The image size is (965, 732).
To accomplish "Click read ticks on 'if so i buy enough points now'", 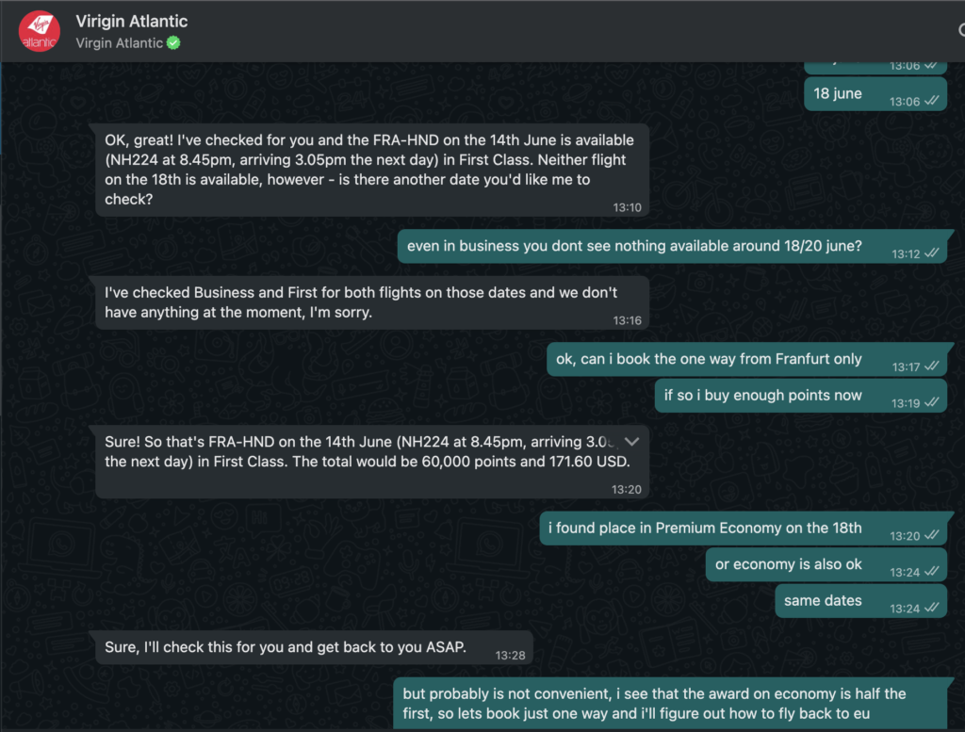I will click(x=932, y=402).
